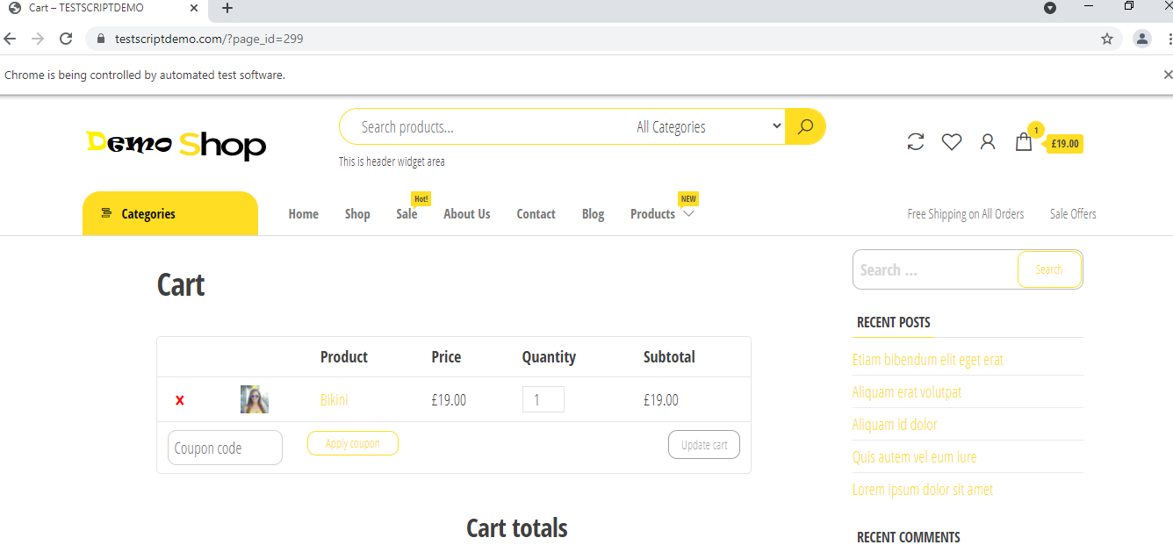
Task: Click the Demo Shop logo
Action: click(x=176, y=144)
